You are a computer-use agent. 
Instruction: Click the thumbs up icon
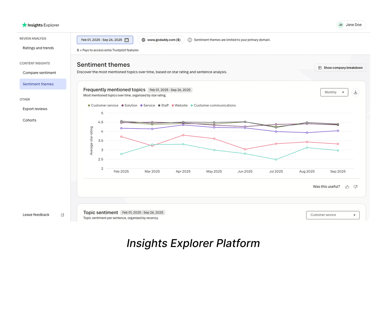(347, 187)
